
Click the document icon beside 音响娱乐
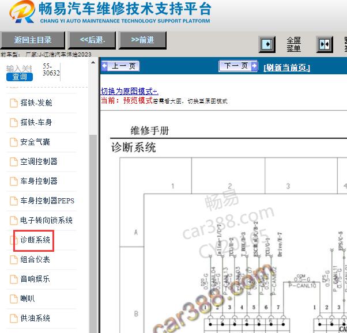[14, 279]
